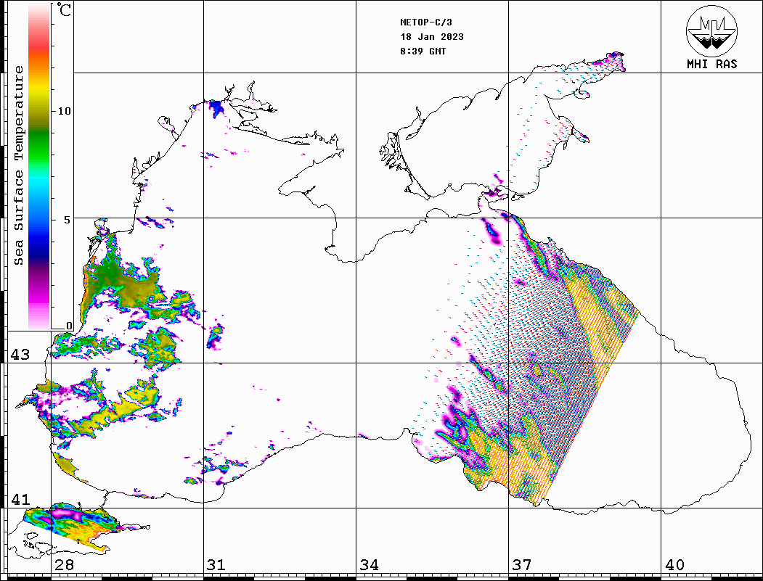
Task: Click longitude label '34'
Action: (369, 564)
